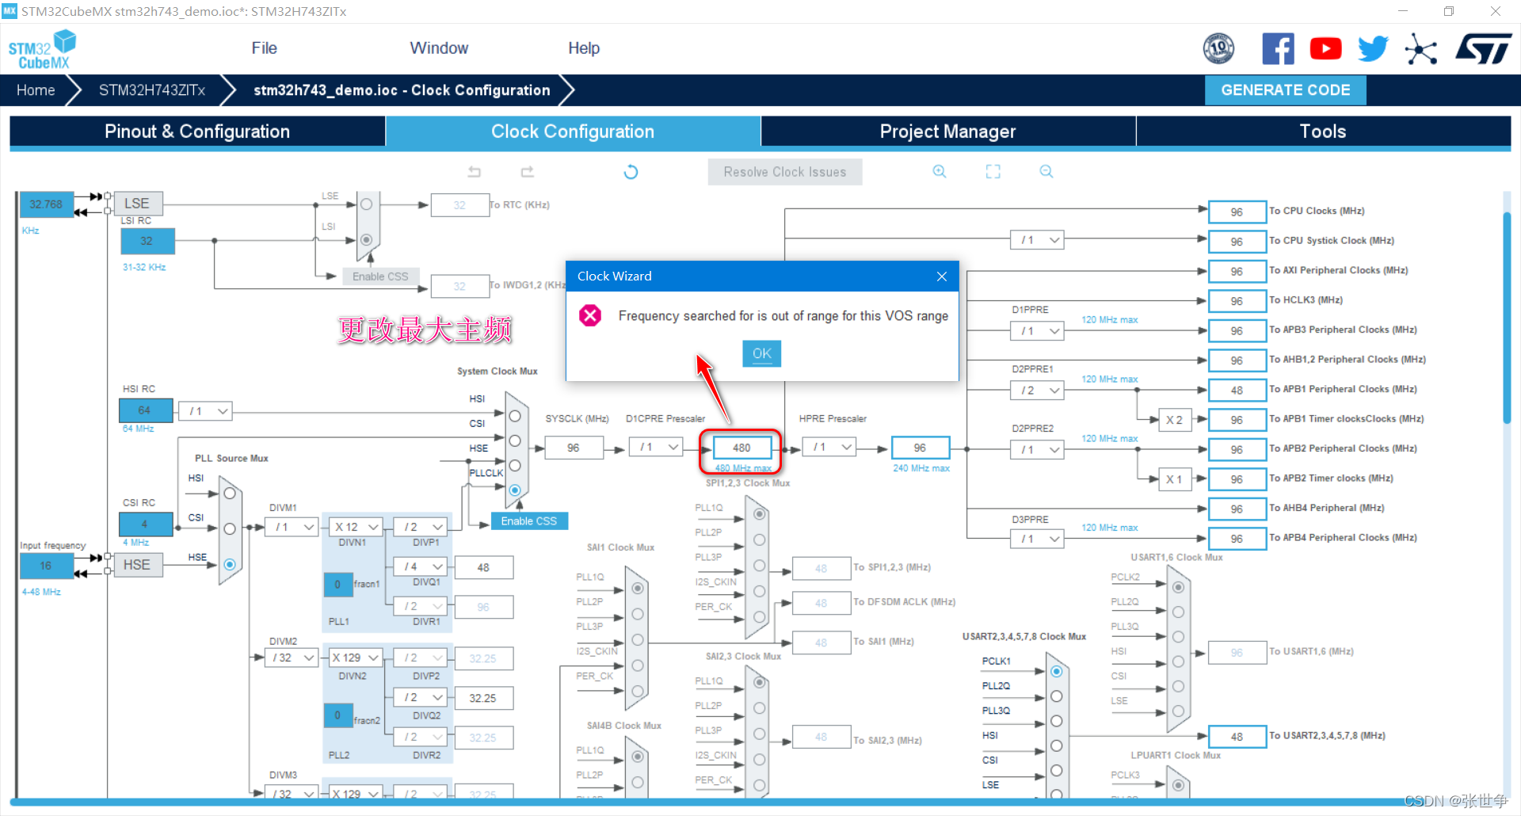Zoom out of the clock tree
Screen dimensions: 1521x816
pos(1046,172)
